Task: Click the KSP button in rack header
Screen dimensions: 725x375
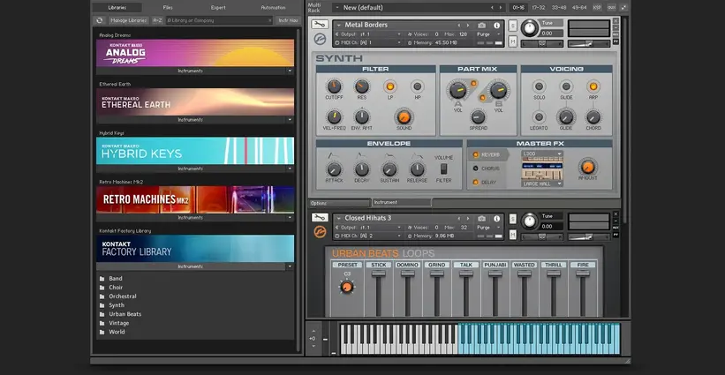Action: click(597, 7)
